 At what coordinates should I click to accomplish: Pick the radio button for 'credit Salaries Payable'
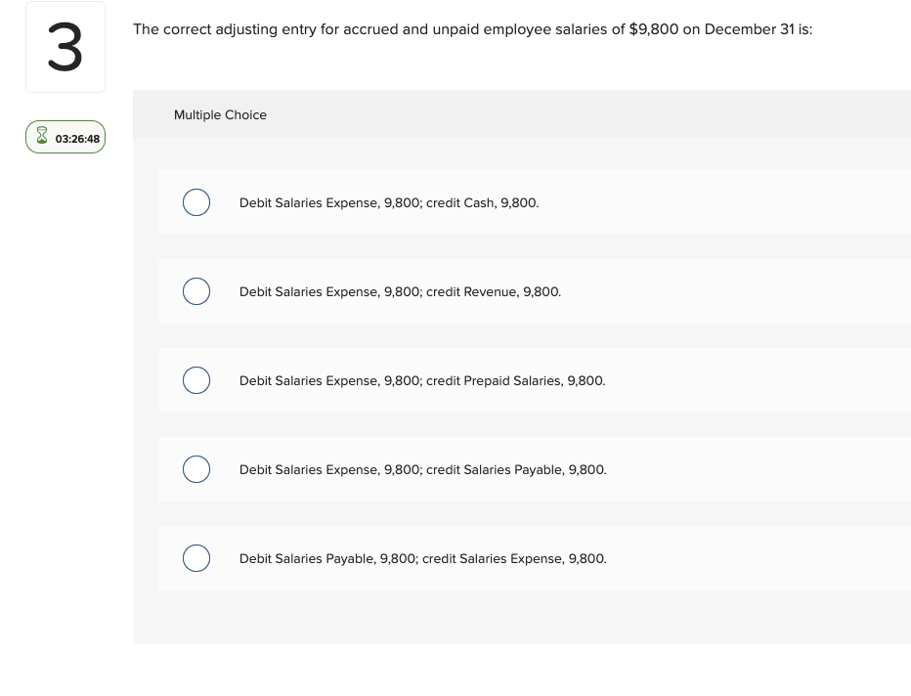(x=196, y=469)
